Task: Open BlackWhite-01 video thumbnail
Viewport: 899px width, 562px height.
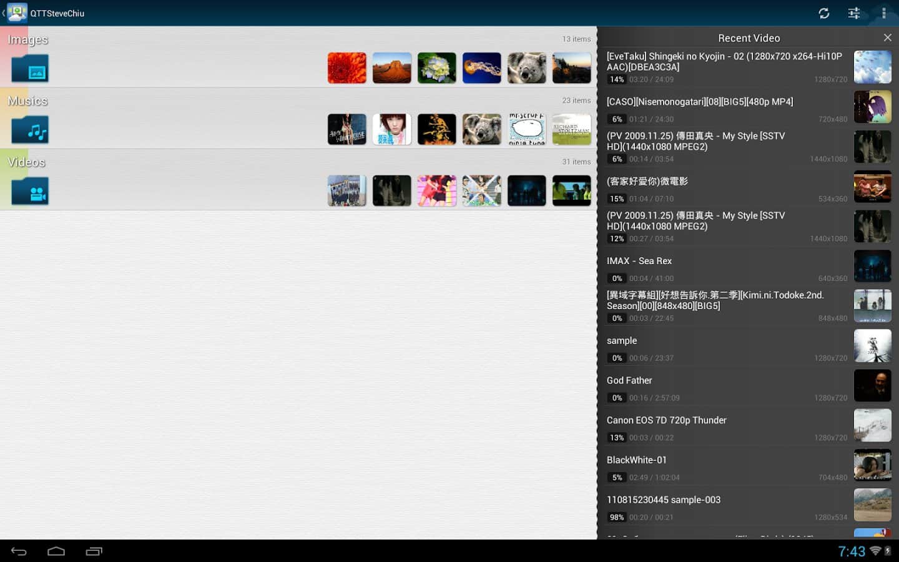Action: point(872,465)
